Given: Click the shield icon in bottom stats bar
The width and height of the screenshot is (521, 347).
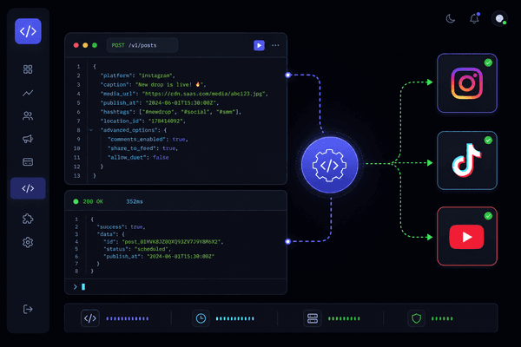Looking at the screenshot, I should [x=416, y=318].
